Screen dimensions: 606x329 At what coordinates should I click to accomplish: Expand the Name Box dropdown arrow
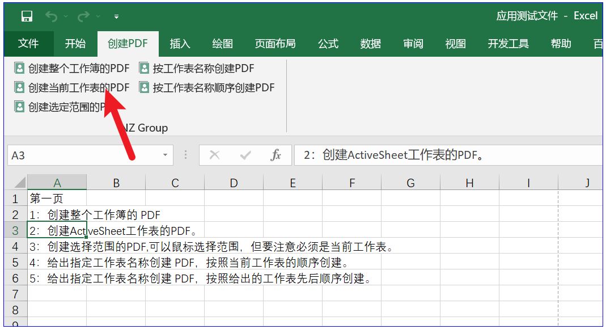pos(165,155)
